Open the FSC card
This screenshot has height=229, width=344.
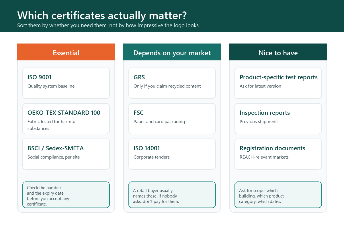coord(172,119)
